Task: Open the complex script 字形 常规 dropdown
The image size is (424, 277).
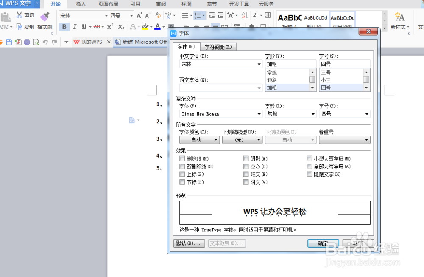Action: click(313, 114)
